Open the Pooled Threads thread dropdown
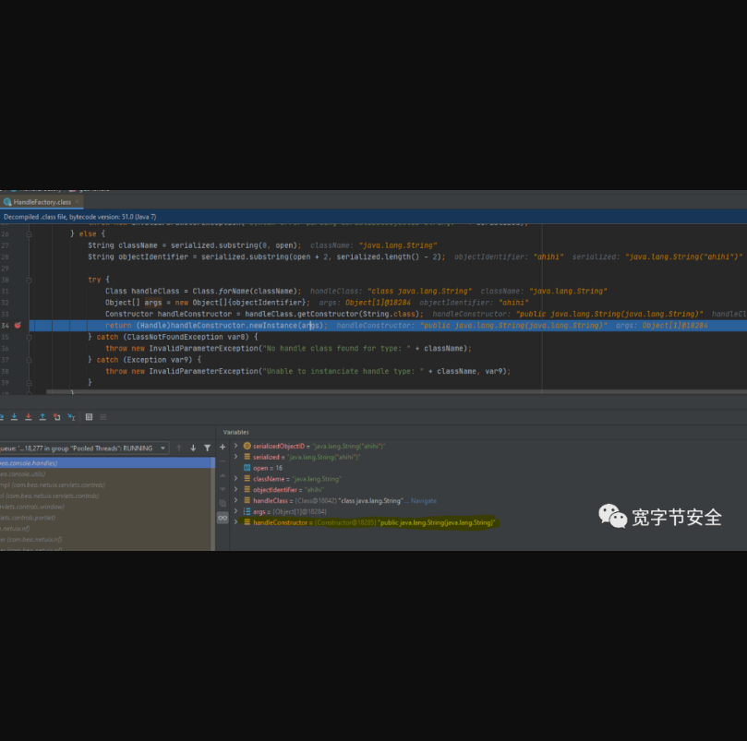The width and height of the screenshot is (747, 741). coord(163,448)
